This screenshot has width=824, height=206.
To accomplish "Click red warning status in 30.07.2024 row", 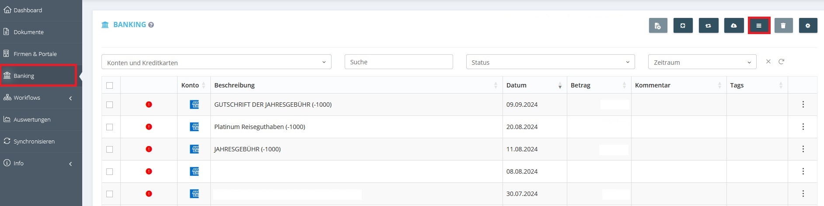I will tap(149, 194).
